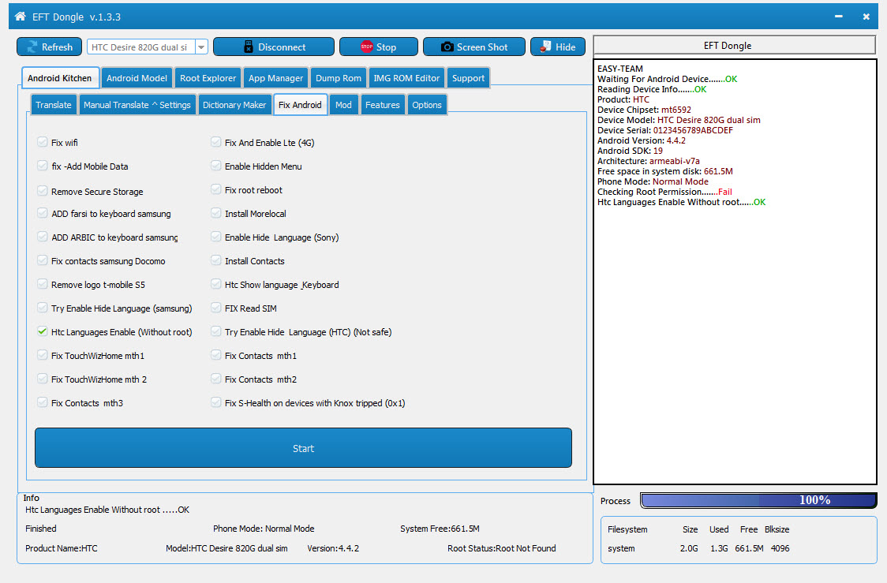887x583 pixels.
Task: Click the system filesystem row
Action: pyautogui.click(x=698, y=548)
